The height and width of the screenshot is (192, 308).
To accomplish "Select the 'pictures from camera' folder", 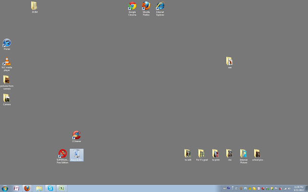I will pos(7,83).
